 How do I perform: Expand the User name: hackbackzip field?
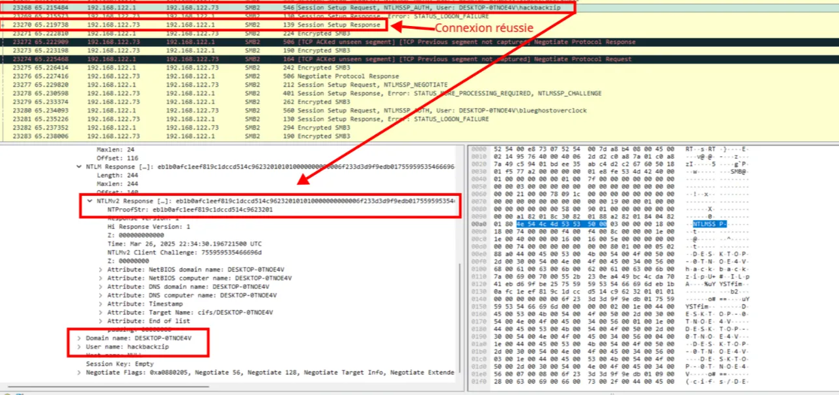(x=79, y=347)
